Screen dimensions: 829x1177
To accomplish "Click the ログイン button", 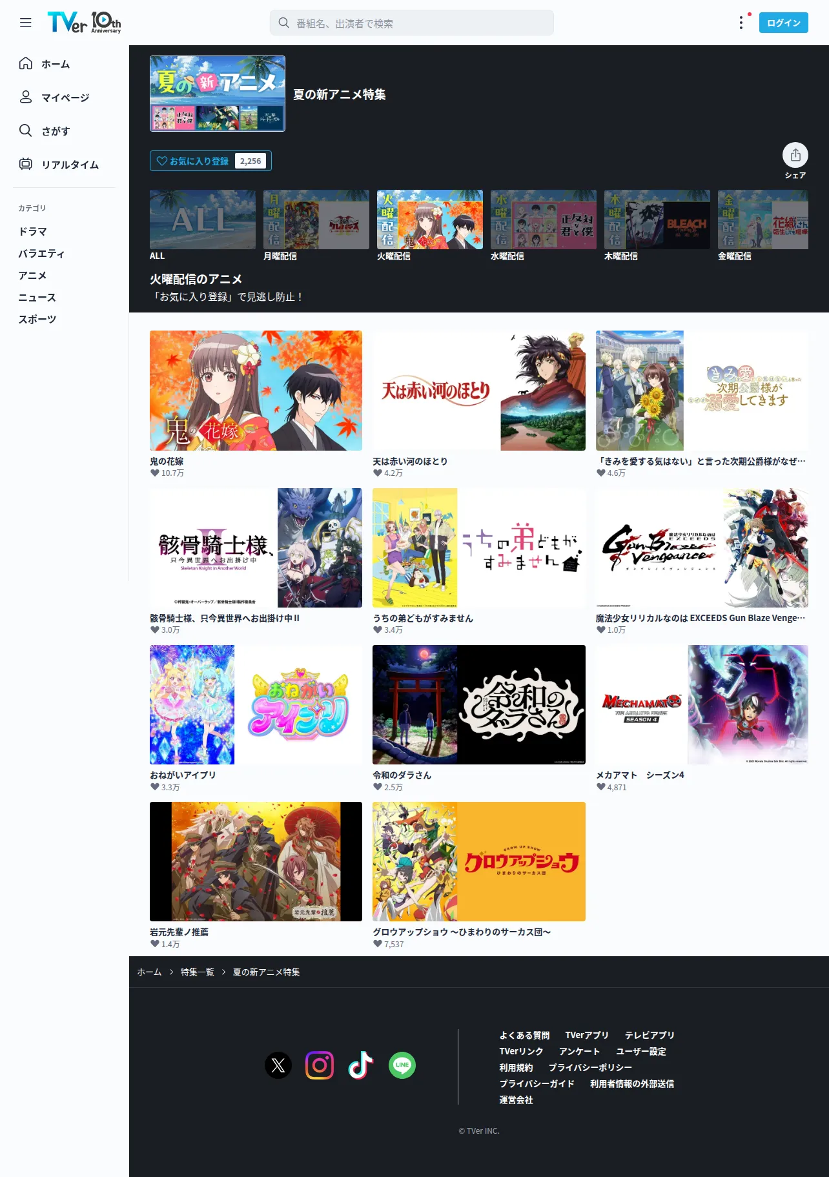I will [784, 23].
